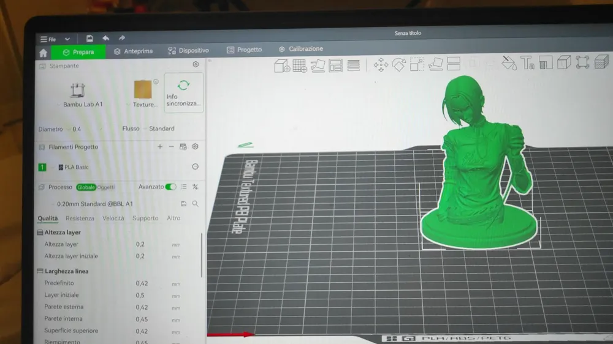Switch process mode to Oggetti
The width and height of the screenshot is (613, 344).
[x=105, y=187]
